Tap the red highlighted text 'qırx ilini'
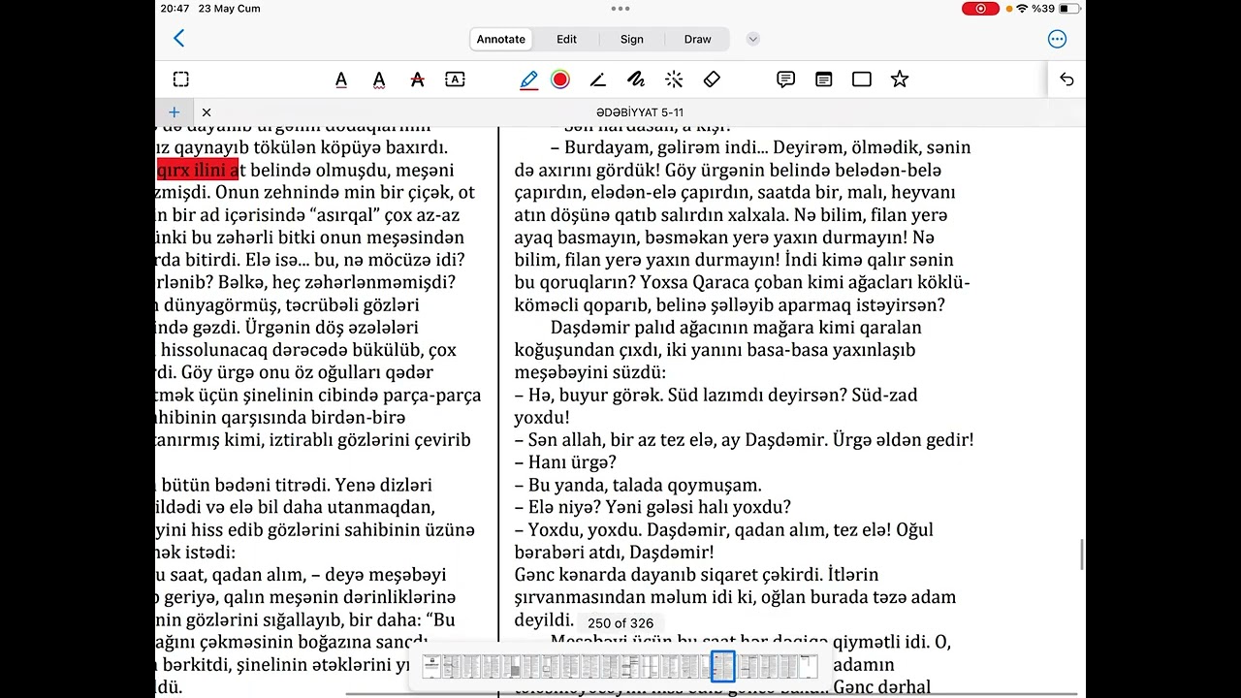This screenshot has height=698, width=1241. (198, 171)
